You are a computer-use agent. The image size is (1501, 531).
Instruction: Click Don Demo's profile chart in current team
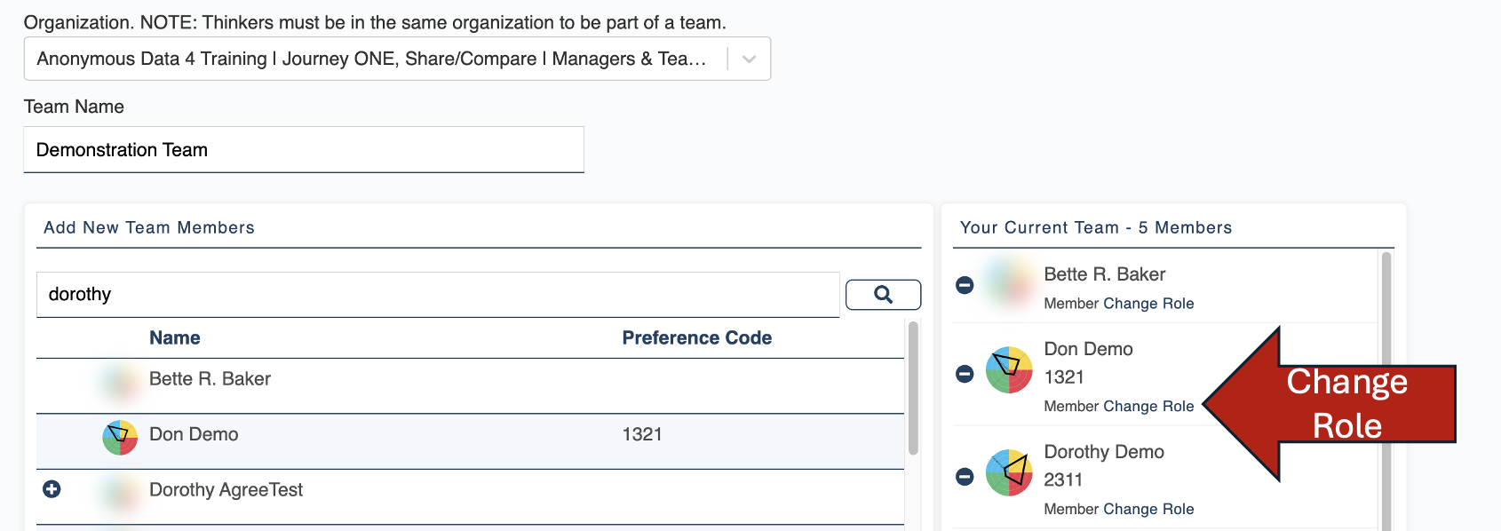point(1009,370)
